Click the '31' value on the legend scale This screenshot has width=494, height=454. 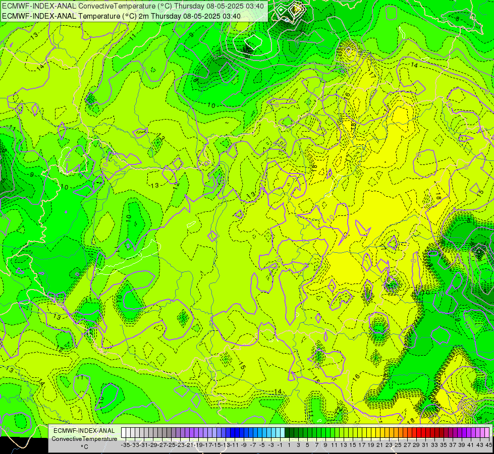click(425, 445)
